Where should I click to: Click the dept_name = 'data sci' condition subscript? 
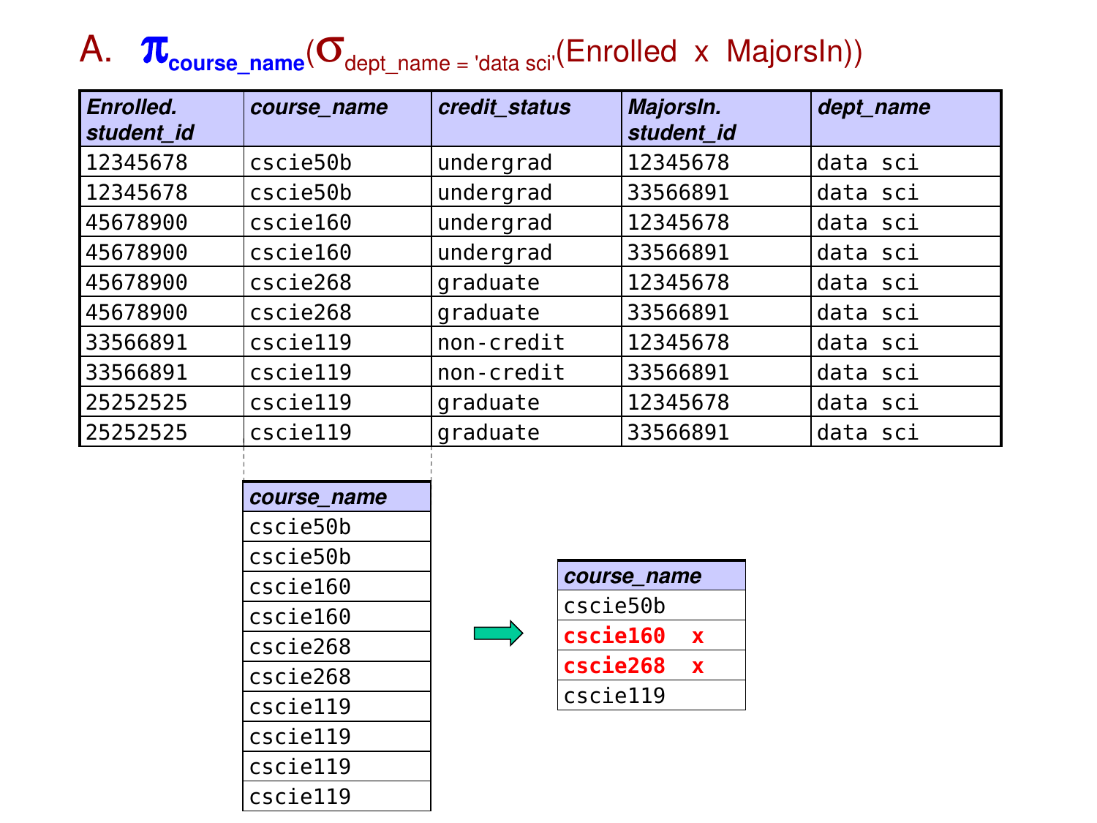pyautogui.click(x=449, y=64)
